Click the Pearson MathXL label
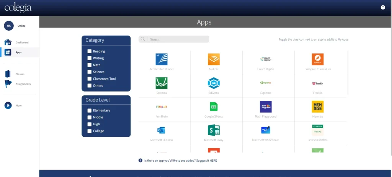Screen dimensions: 392x177 tap(317, 140)
